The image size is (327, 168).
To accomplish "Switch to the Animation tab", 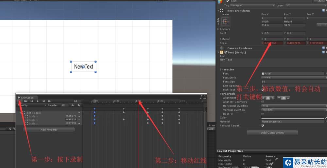I will coord(27,98).
